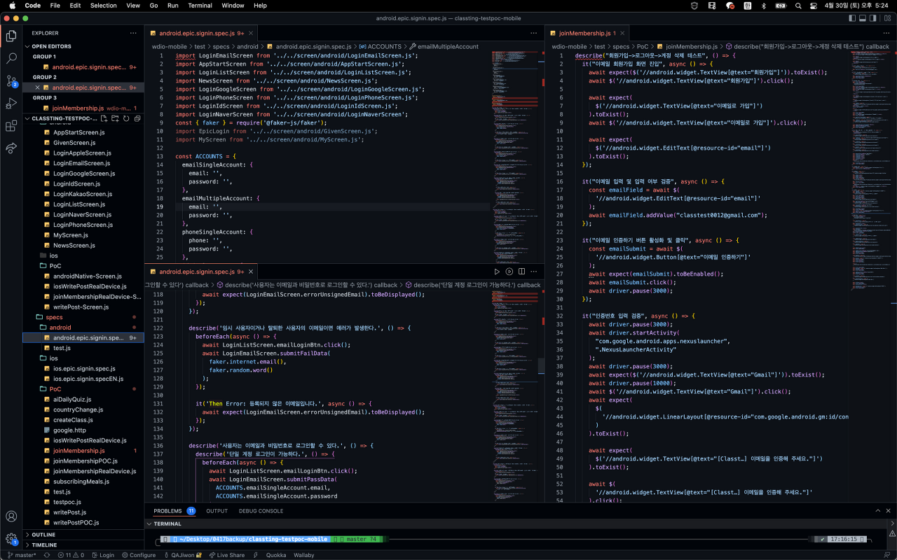
Task: Click the QAJiwon status bar item
Action: [182, 555]
